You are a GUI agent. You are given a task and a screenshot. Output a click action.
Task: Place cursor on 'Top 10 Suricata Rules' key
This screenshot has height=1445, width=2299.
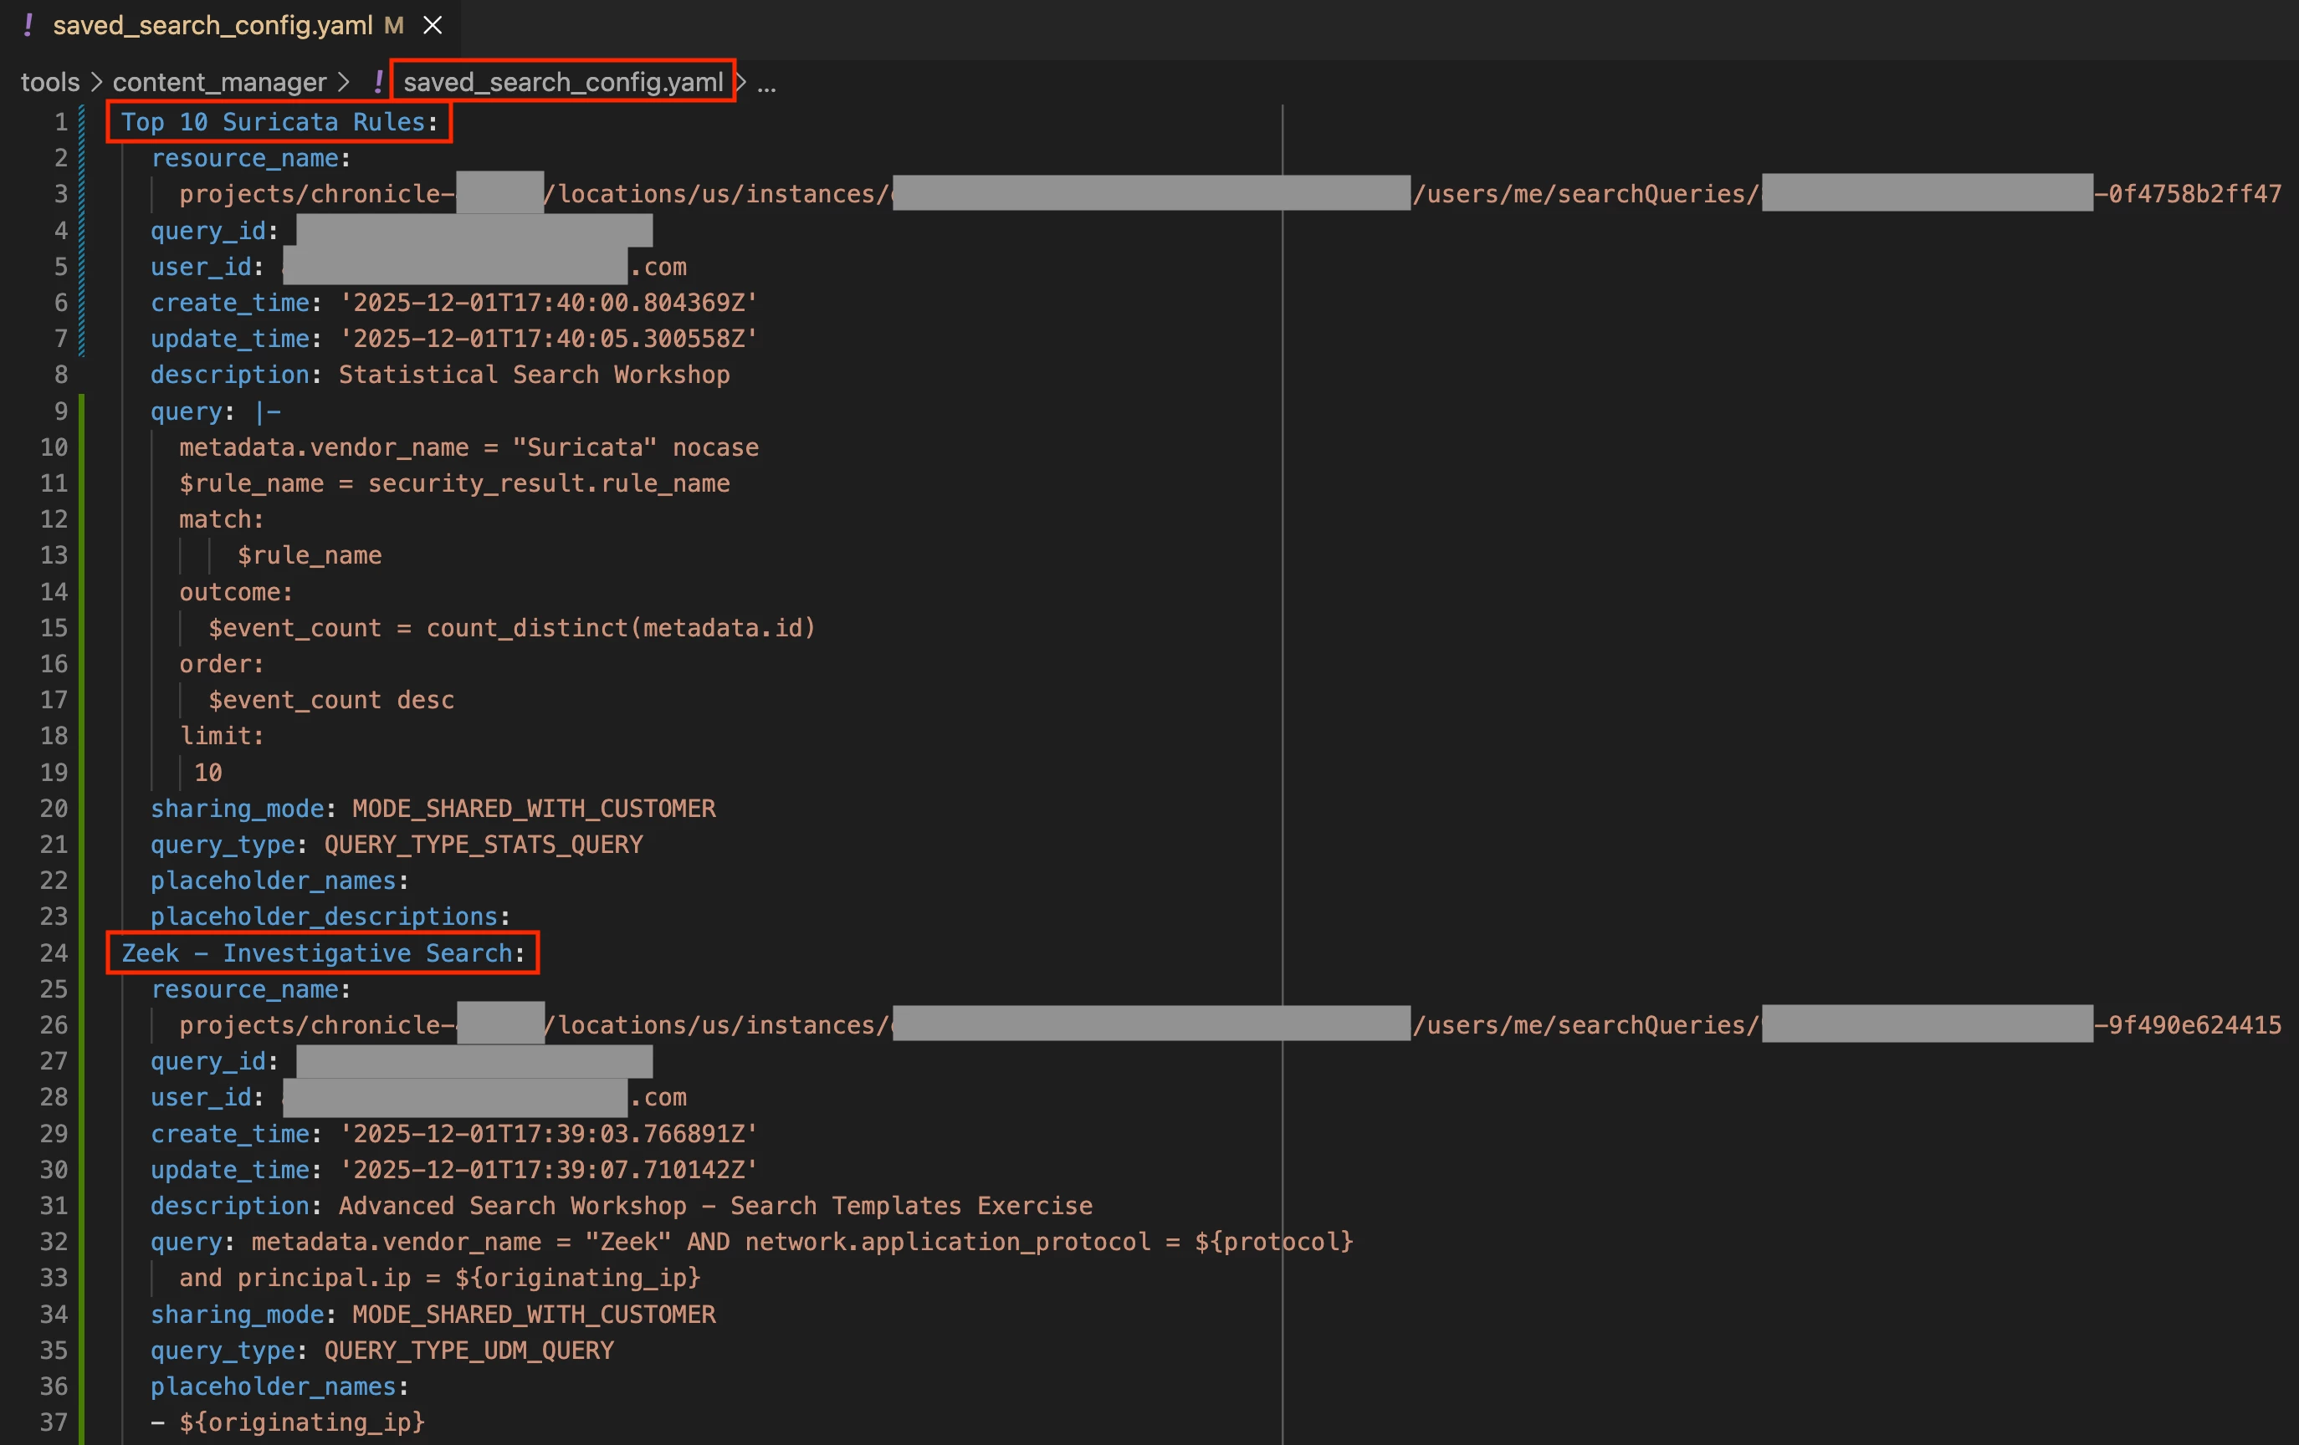[x=272, y=122]
